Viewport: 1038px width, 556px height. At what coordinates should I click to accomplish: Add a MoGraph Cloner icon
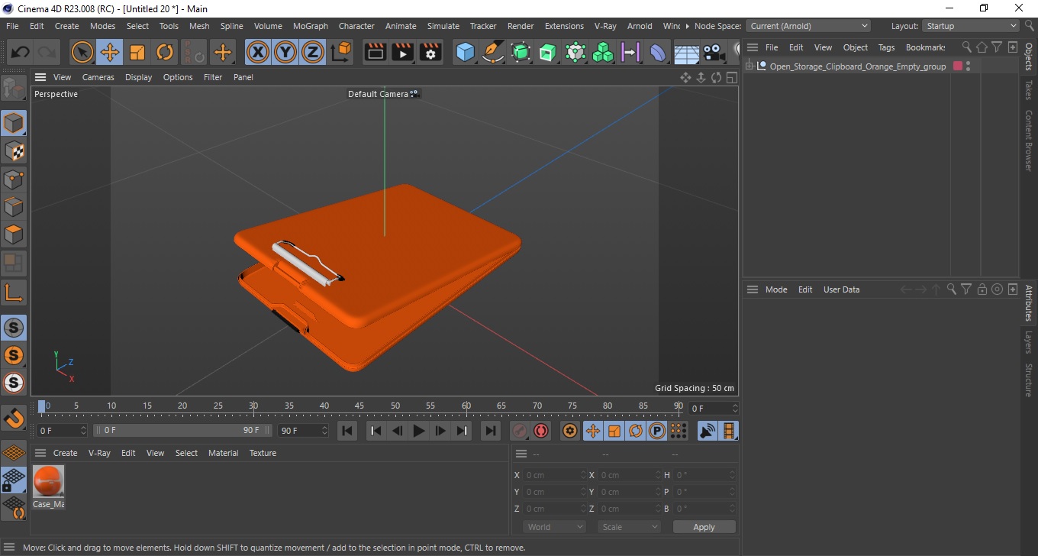click(x=603, y=52)
